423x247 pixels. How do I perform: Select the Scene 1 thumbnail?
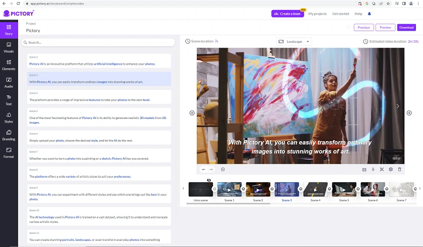229,189
